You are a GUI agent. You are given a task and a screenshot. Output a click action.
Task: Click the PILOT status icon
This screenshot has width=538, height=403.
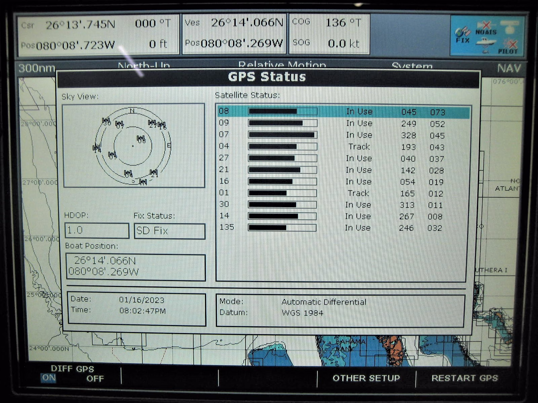(x=508, y=47)
